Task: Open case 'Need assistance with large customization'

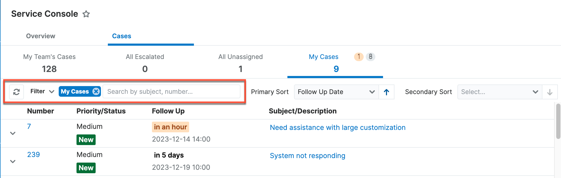Action: click(x=338, y=128)
